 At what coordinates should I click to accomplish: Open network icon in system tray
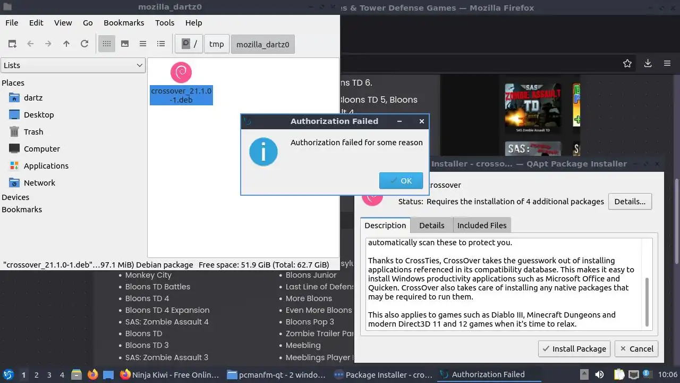[x=634, y=374]
